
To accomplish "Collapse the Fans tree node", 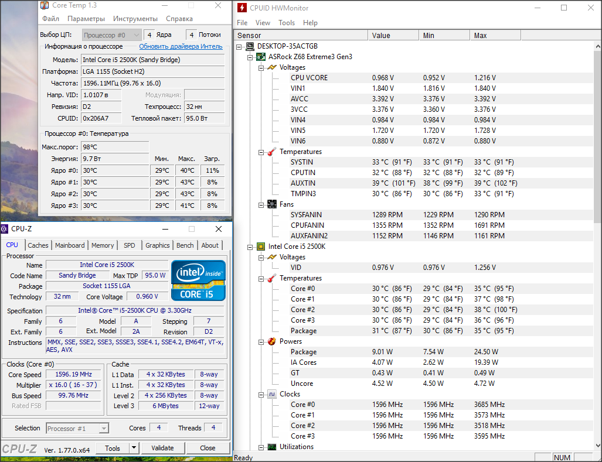I will click(261, 205).
